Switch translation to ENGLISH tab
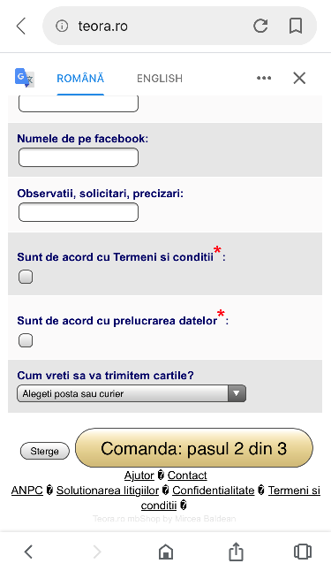The image size is (331, 571). point(160,79)
